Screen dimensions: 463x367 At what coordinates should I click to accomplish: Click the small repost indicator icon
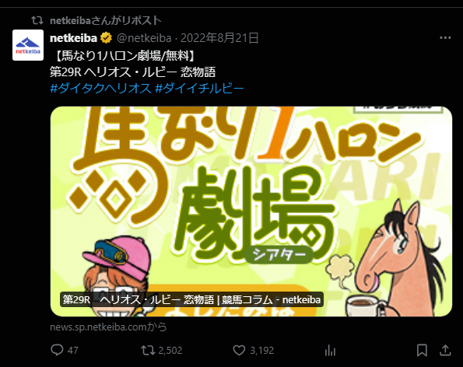(x=37, y=20)
